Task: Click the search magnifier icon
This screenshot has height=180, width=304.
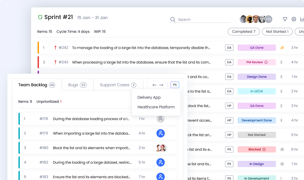Action: click(173, 19)
